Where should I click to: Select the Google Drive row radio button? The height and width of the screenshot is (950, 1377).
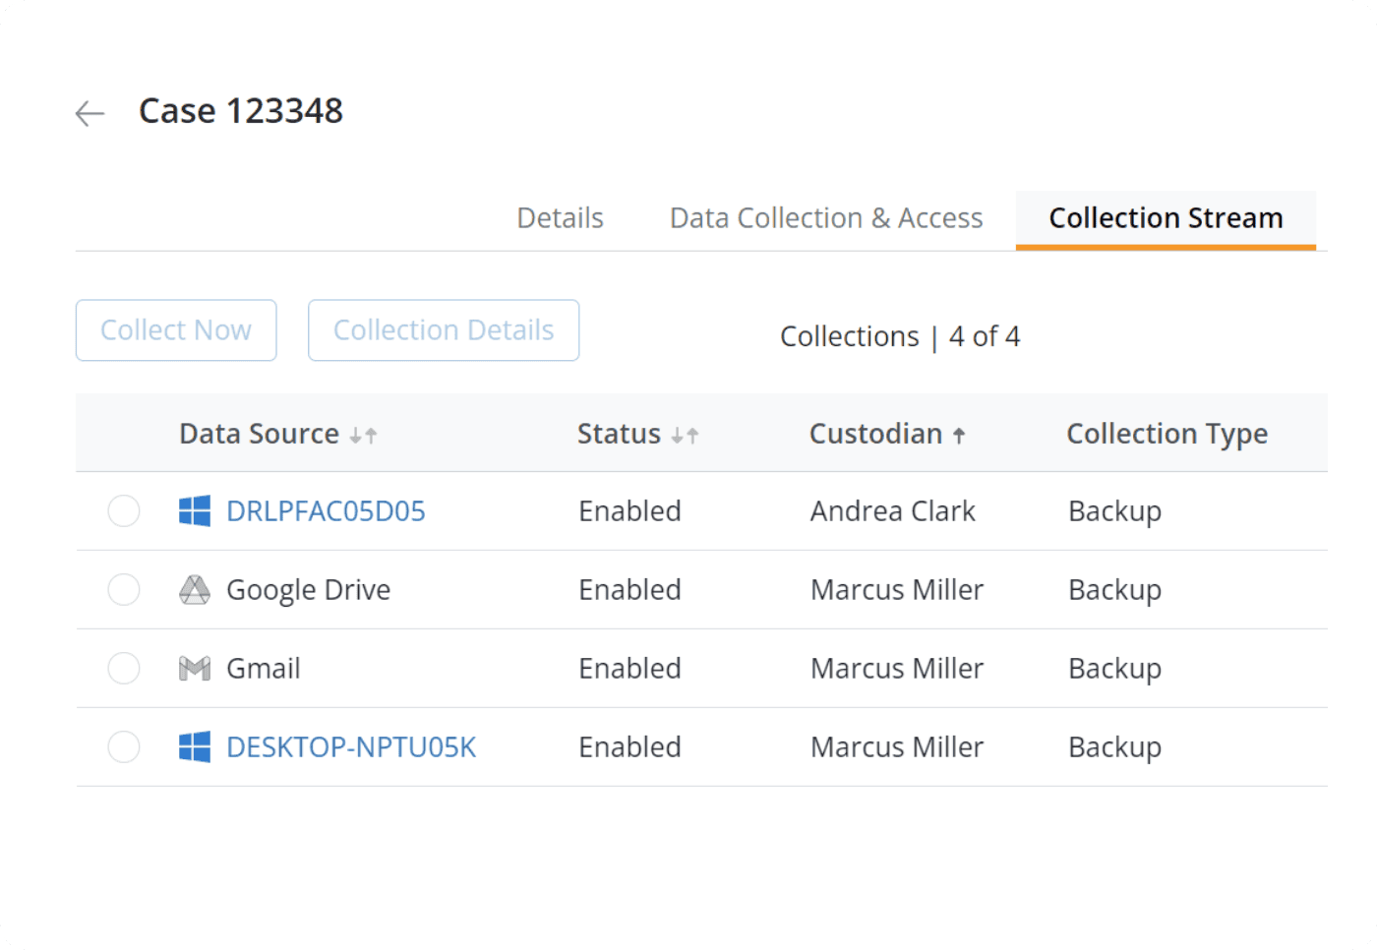(x=124, y=590)
